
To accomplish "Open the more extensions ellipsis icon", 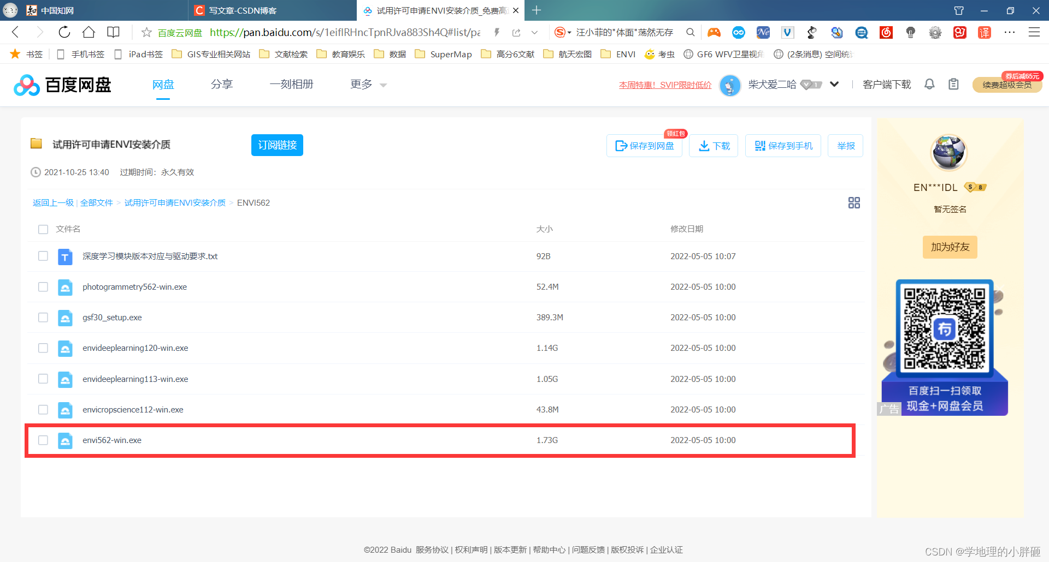I will [x=1010, y=32].
